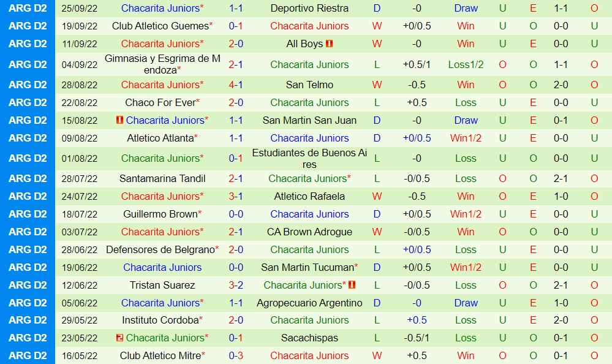This screenshot has height=364, width=612.
Task: Select Agropecuario Argentino team link
Action: tap(309, 303)
